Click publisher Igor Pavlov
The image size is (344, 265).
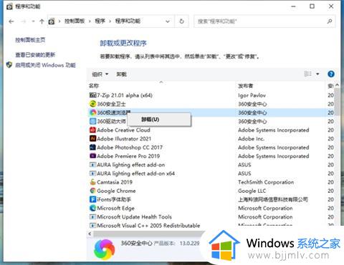point(252,95)
